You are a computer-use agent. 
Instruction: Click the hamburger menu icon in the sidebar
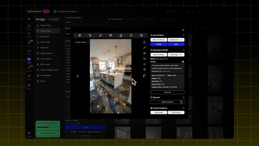(x=29, y=19)
